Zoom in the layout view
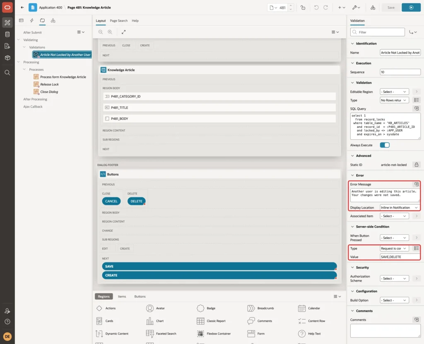Viewport: 424px width, 344px height. click(x=110, y=32)
